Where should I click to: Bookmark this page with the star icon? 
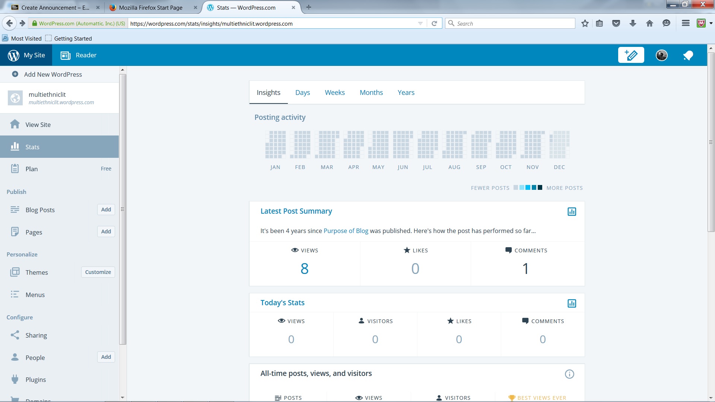click(585, 23)
